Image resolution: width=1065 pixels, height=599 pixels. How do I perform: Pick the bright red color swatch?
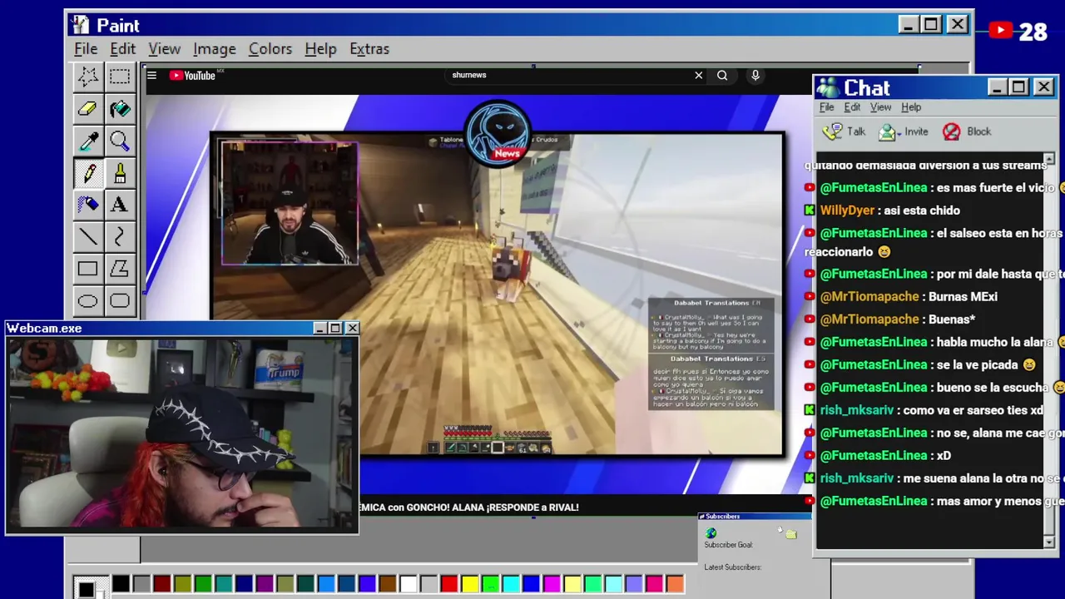tap(449, 584)
